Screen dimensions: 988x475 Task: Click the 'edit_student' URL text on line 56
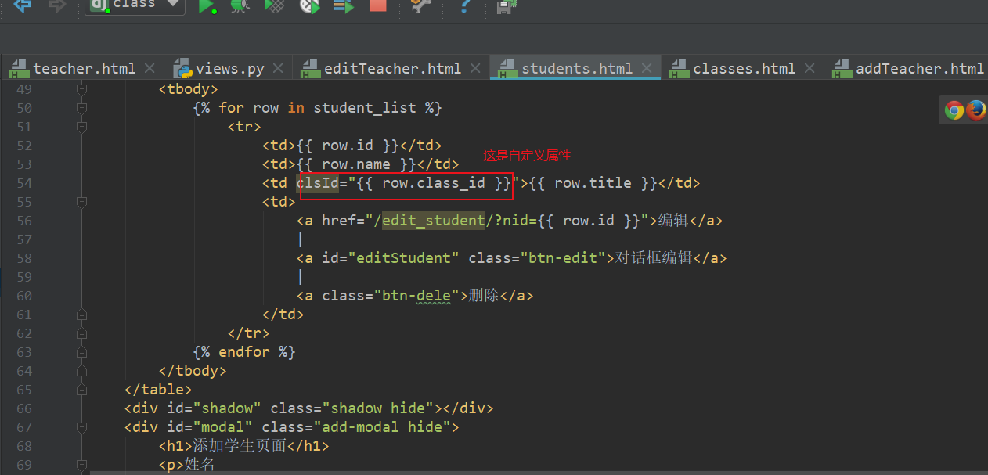click(x=433, y=221)
